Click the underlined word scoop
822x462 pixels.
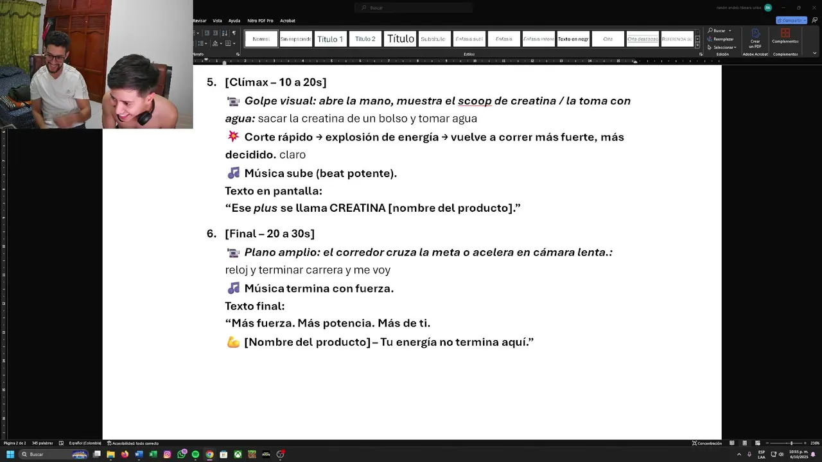(x=475, y=101)
